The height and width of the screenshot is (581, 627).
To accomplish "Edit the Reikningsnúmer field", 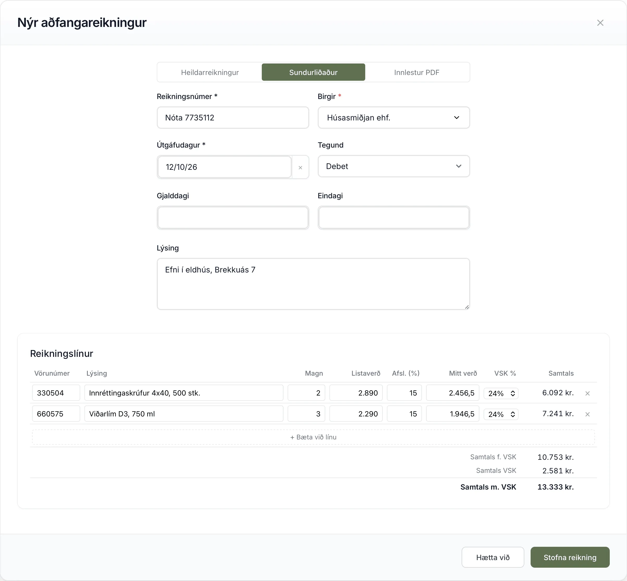I will (233, 118).
